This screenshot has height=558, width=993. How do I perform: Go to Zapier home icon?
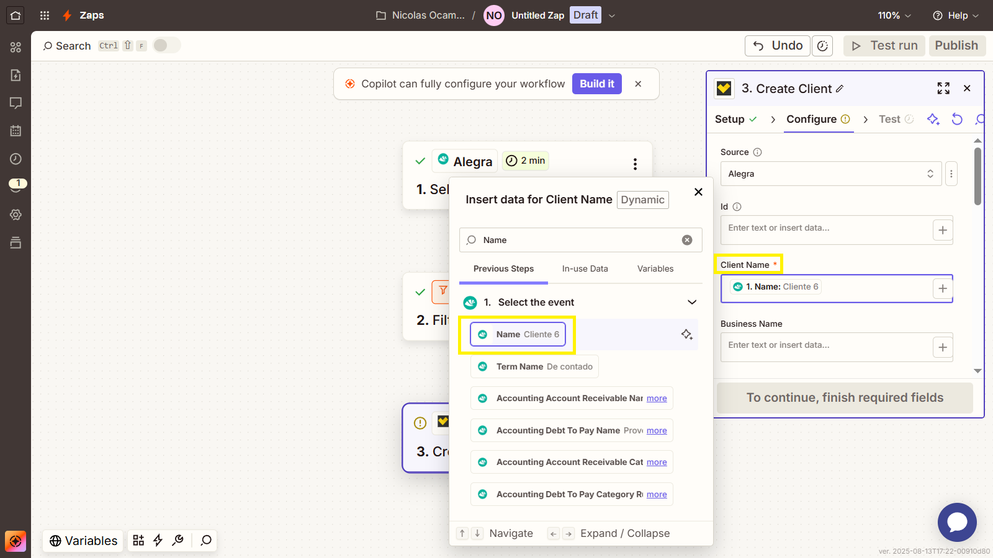[x=16, y=15]
